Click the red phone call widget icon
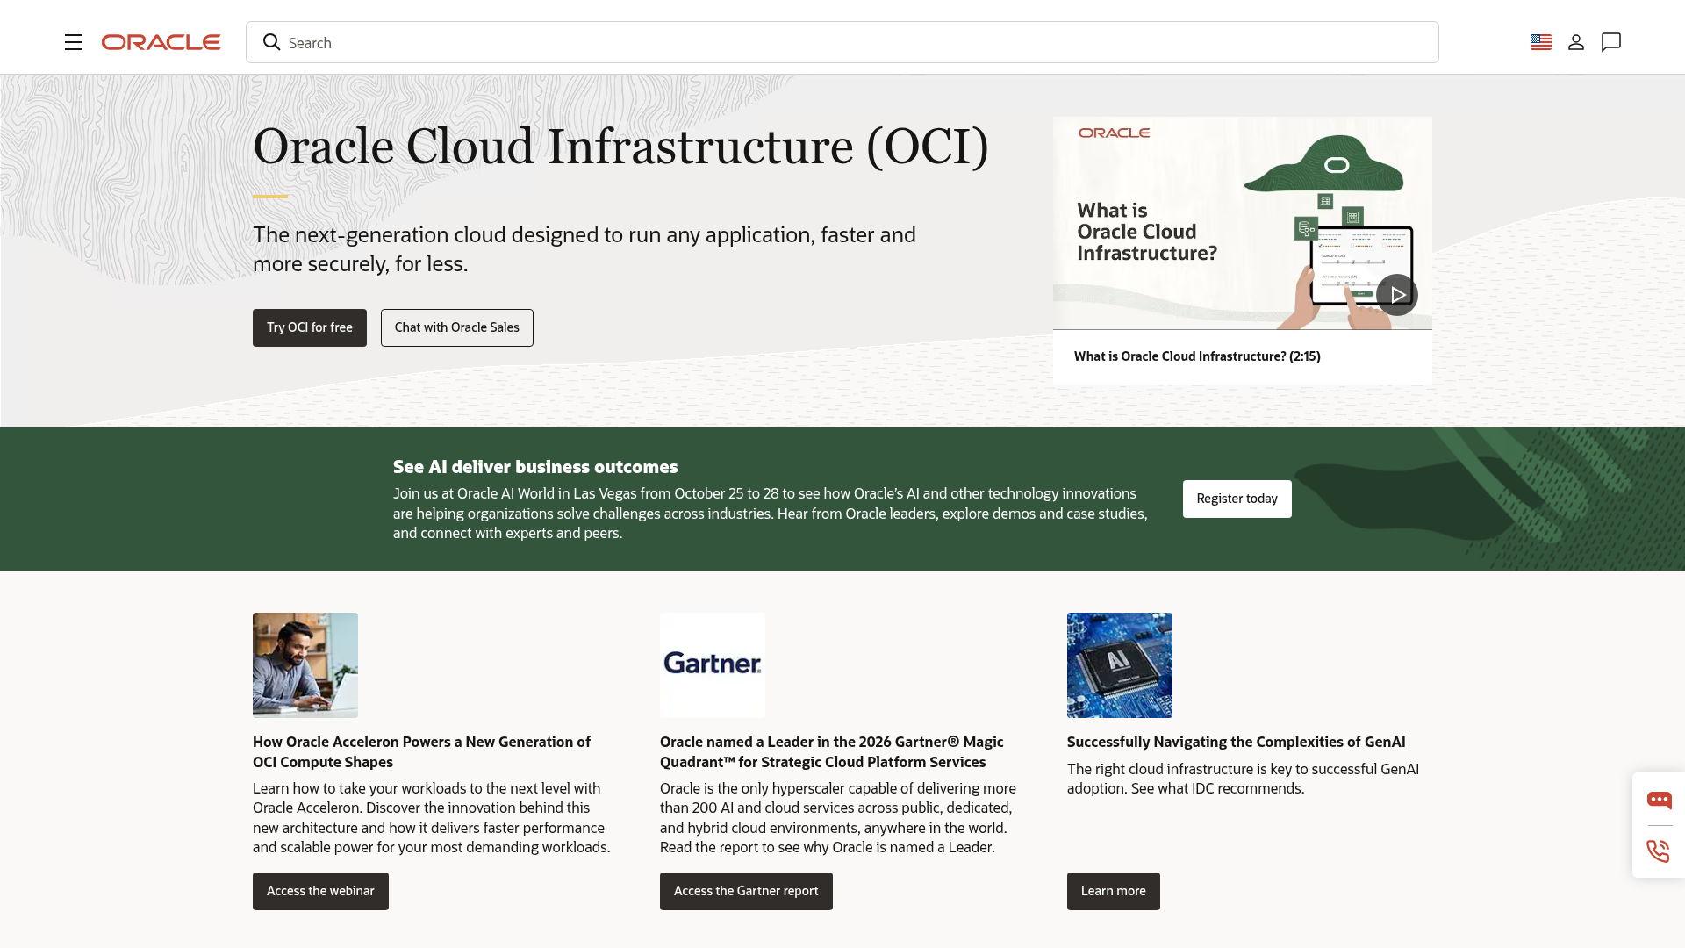Viewport: 1685px width, 948px height. point(1659,851)
